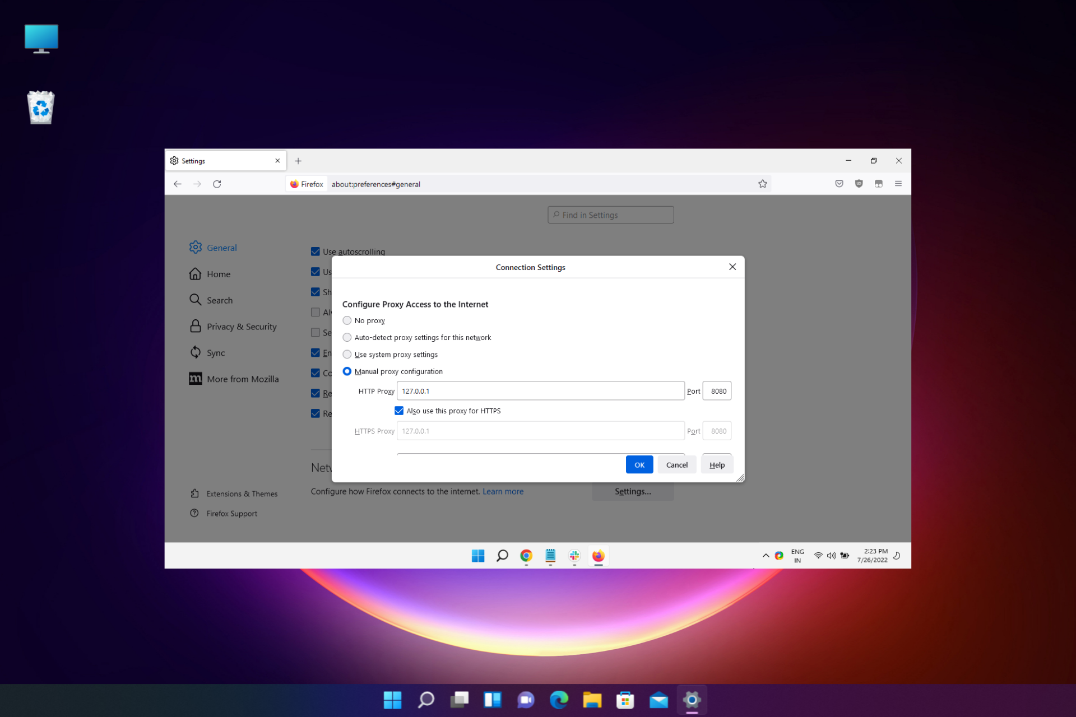The height and width of the screenshot is (717, 1076).
Task: Open a new Firefox tab with plus
Action: click(298, 161)
